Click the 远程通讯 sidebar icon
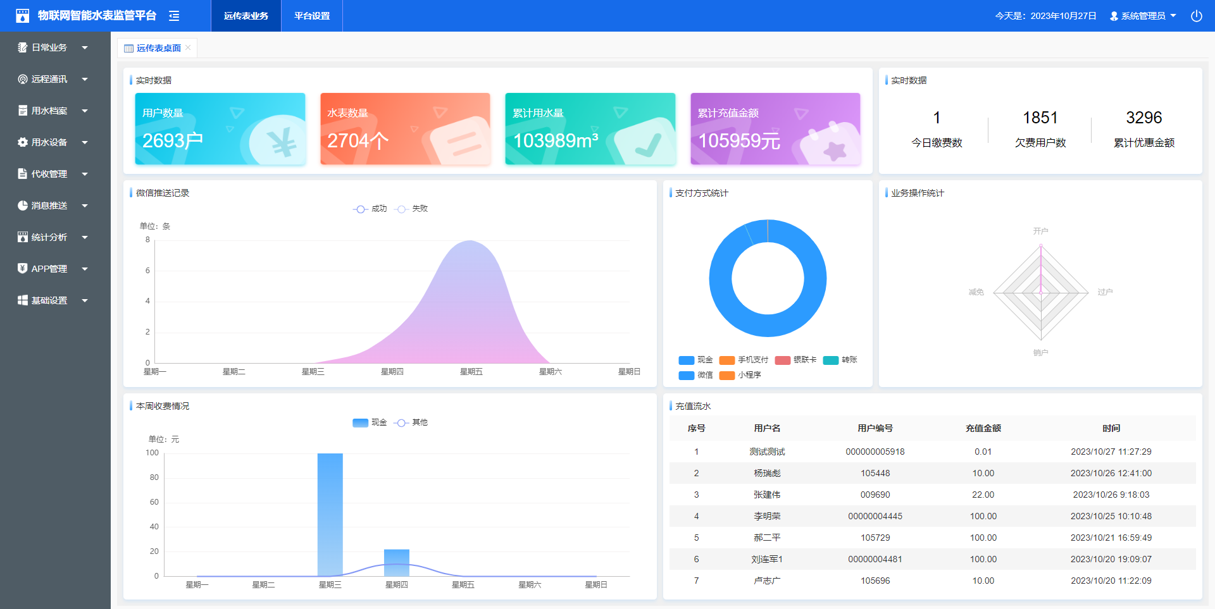Image resolution: width=1215 pixels, height=609 pixels. pyautogui.click(x=23, y=79)
